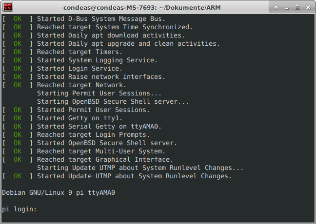Click the Starting OpenBSD Secure Shell server text
Screen dimensions: 316x224
[113, 101]
